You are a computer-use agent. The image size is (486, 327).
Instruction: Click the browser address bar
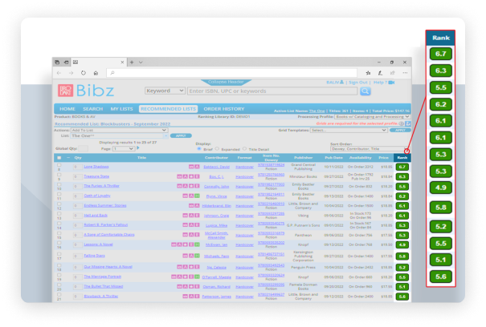point(231,73)
